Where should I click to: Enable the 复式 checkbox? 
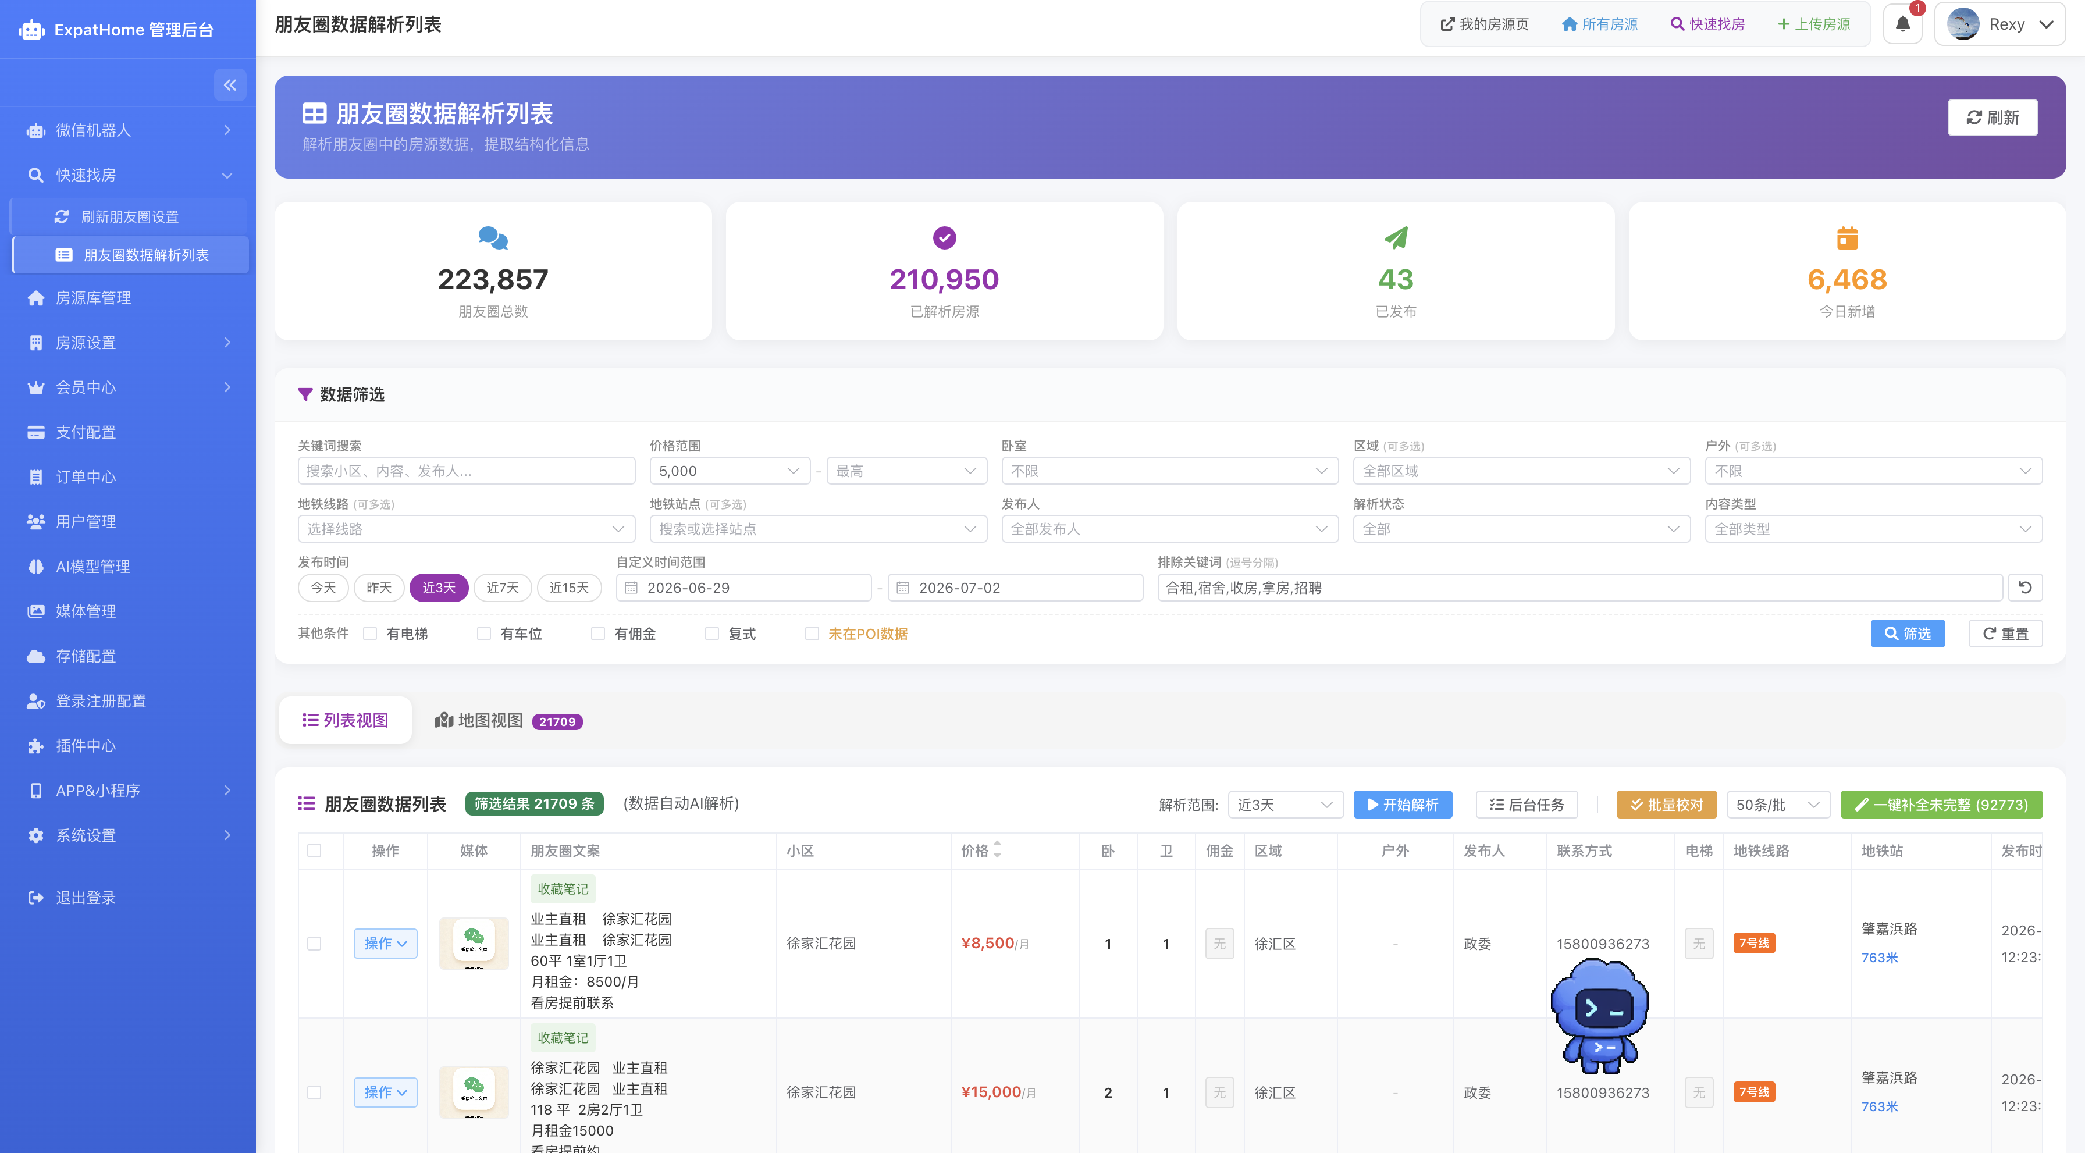[x=712, y=634]
